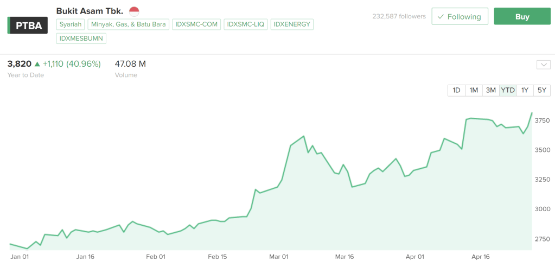Click the 232,587 followers count
The width and height of the screenshot is (555, 267).
[x=399, y=16]
